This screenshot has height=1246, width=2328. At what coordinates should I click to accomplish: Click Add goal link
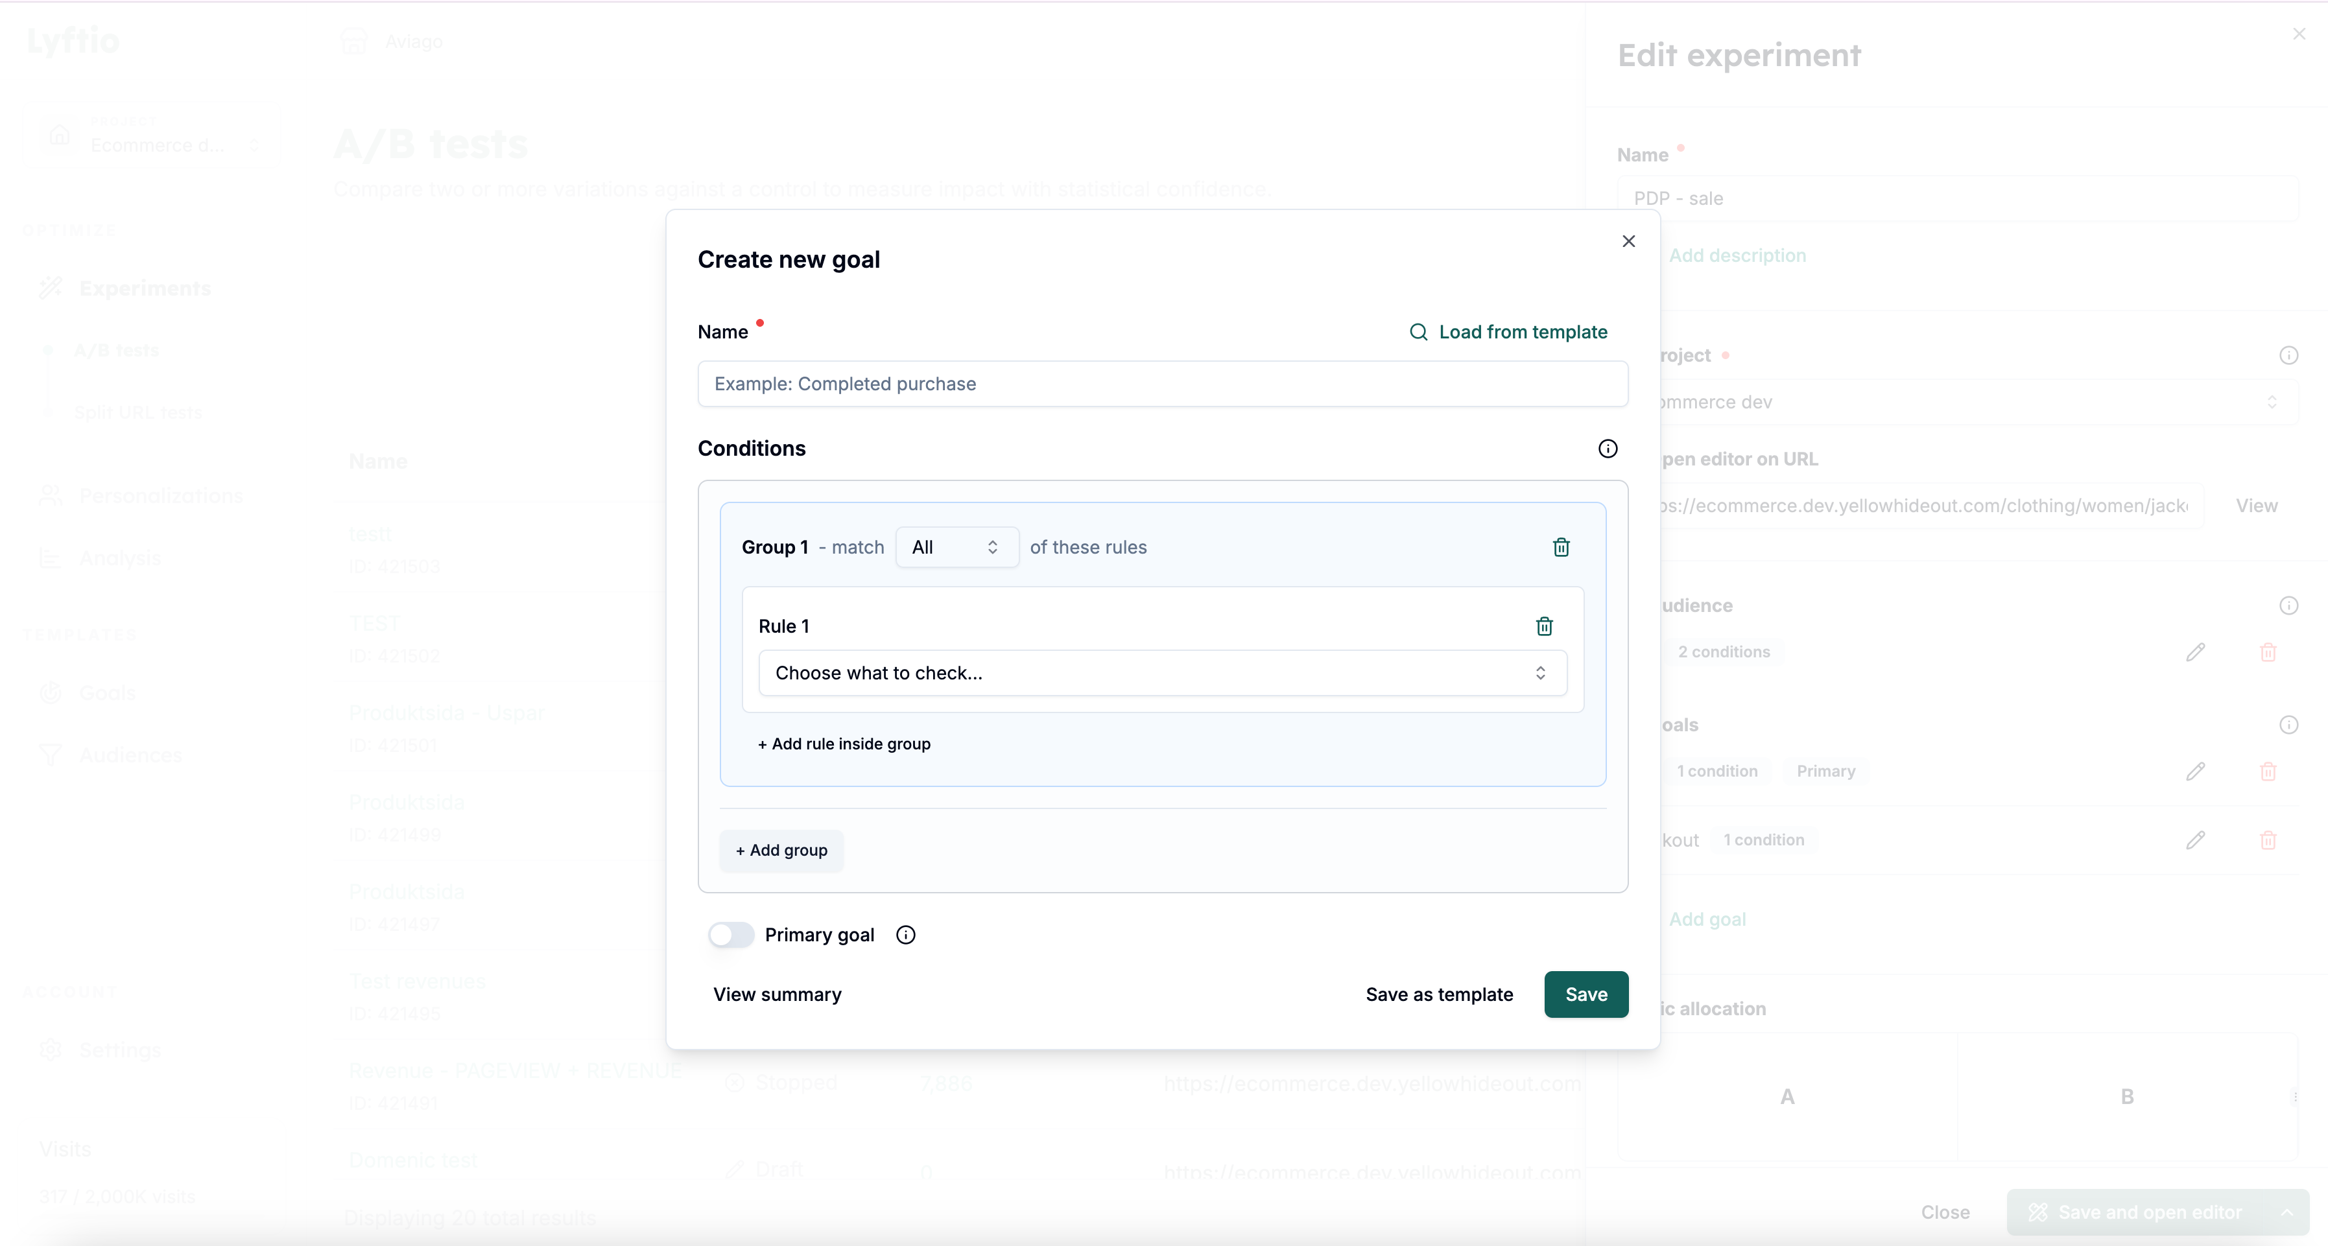(1706, 919)
